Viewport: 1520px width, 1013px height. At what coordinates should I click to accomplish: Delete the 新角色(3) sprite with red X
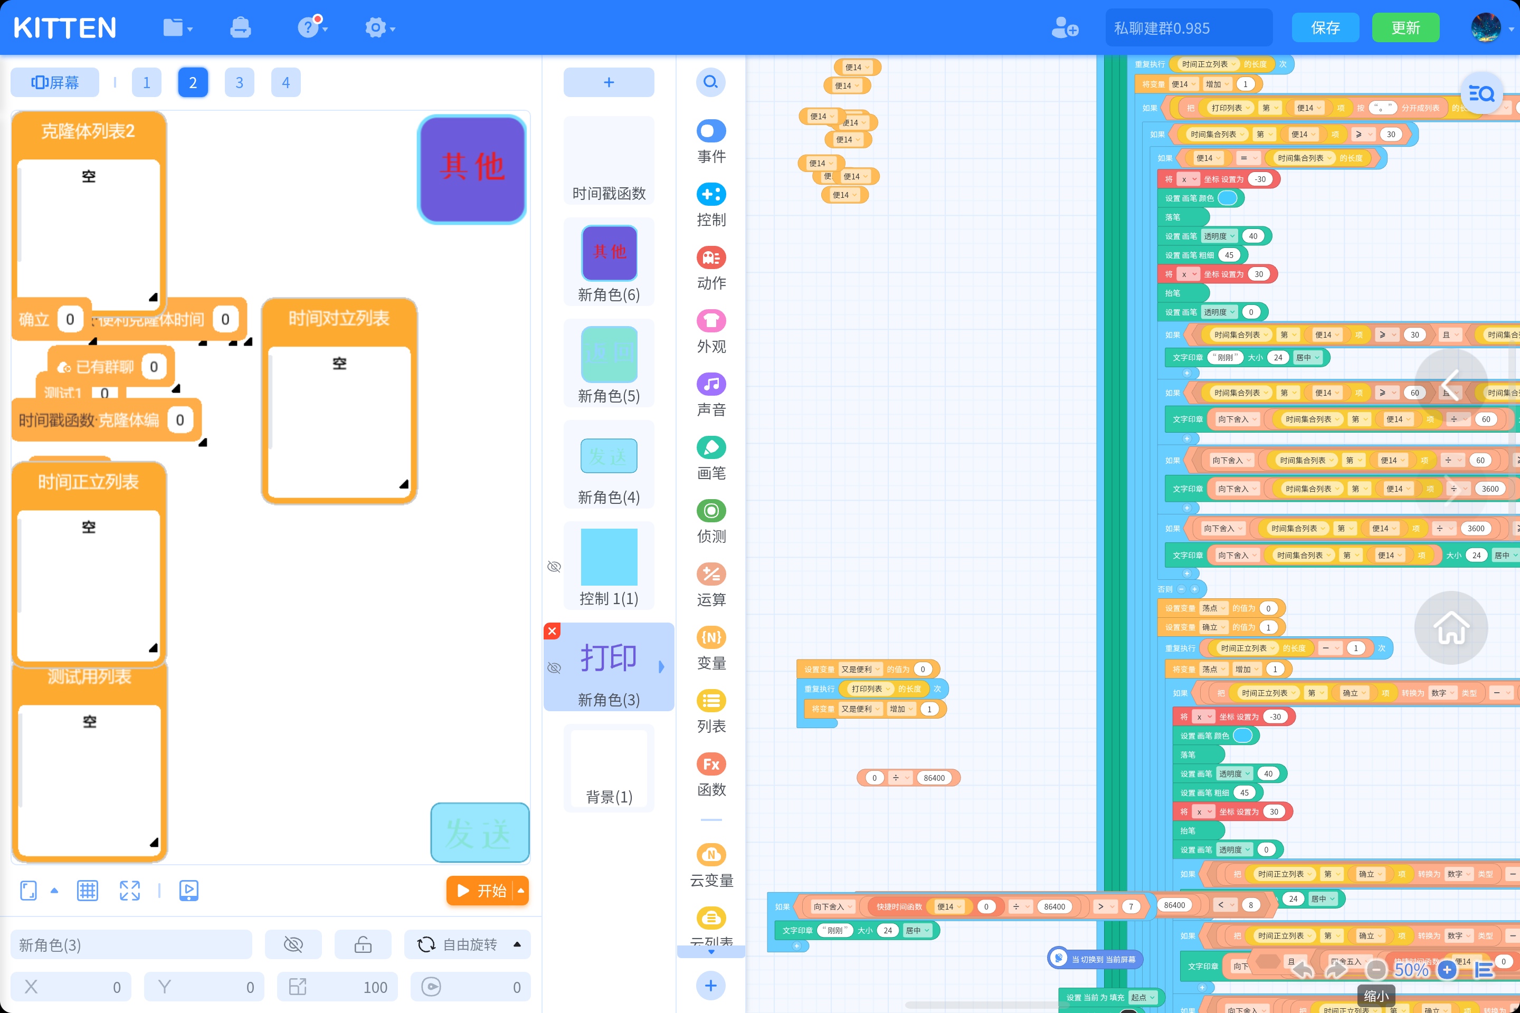point(552,630)
